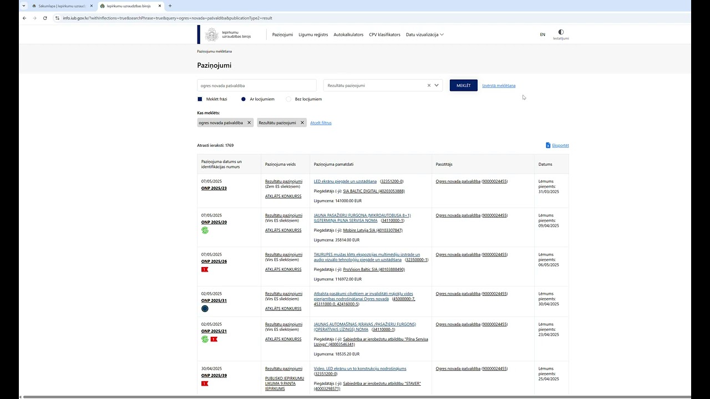Click Līgumcena: 141000.00 EUR text

[x=338, y=201]
